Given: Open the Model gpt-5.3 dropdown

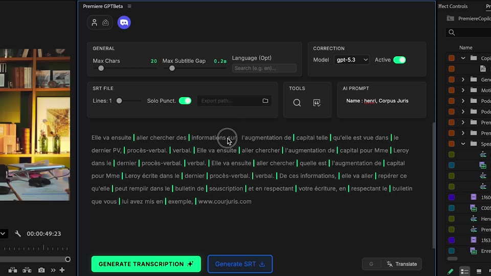Looking at the screenshot, I should coord(352,60).
